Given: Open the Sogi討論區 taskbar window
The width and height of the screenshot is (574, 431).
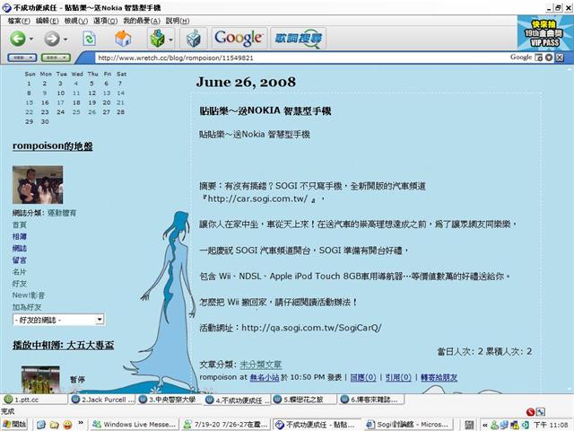Looking at the screenshot, I should tap(408, 425).
